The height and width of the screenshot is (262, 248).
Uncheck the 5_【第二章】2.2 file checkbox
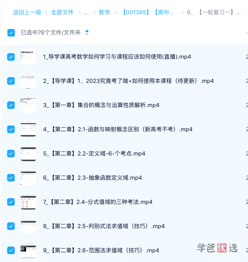(11, 154)
